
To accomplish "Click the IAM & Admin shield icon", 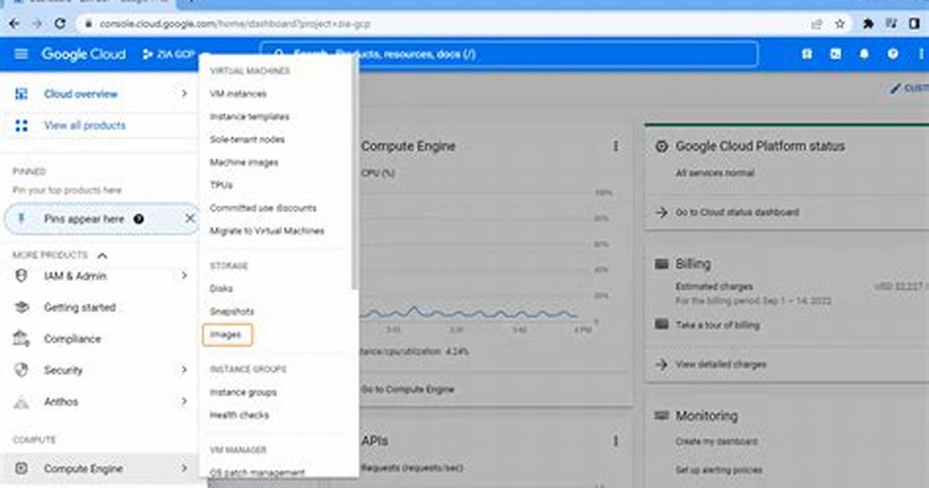I will [x=21, y=276].
